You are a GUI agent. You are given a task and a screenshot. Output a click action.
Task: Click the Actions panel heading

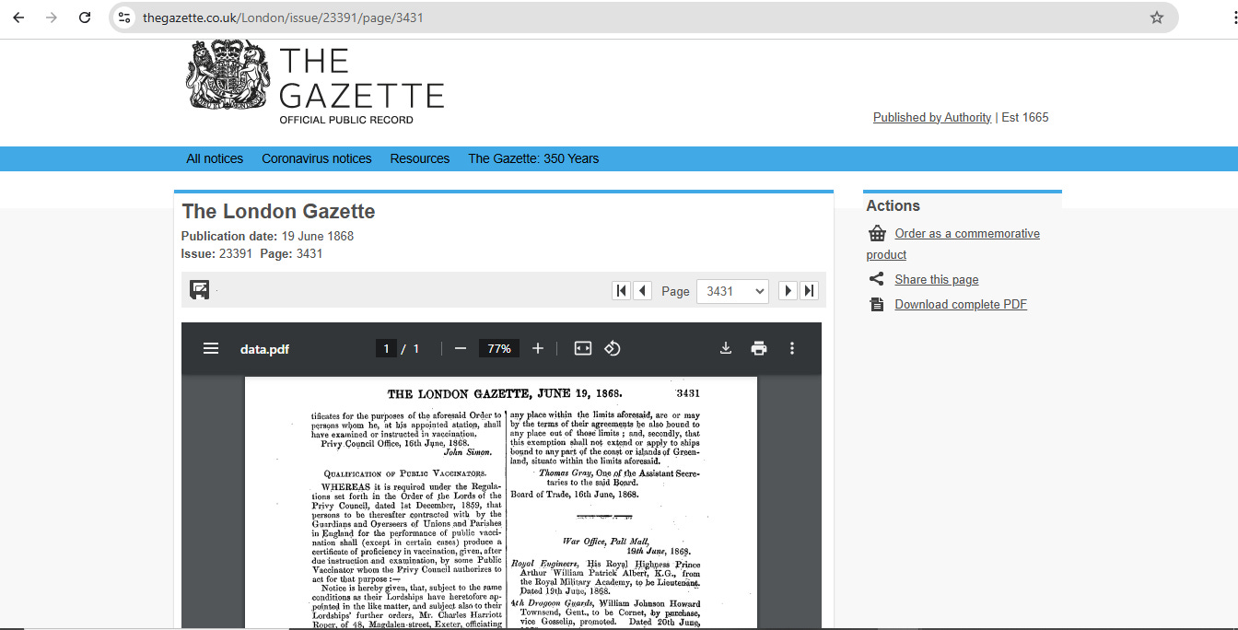pos(893,205)
